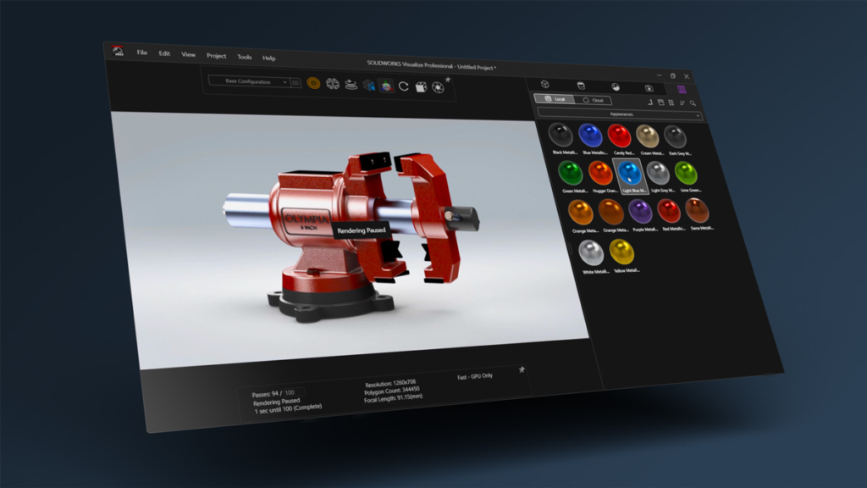Image resolution: width=867 pixels, height=488 pixels.
Task: Activate the turntable animation icon
Action: pos(351,86)
